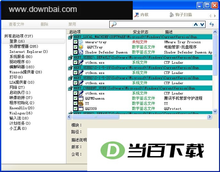
Task: Uncheck the QQPMDaemon startup item
Action: [75, 98]
